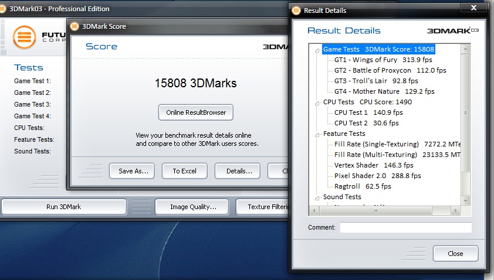Select the Feature Tests tree row
This screenshot has height=280, width=494.
pos(344,134)
